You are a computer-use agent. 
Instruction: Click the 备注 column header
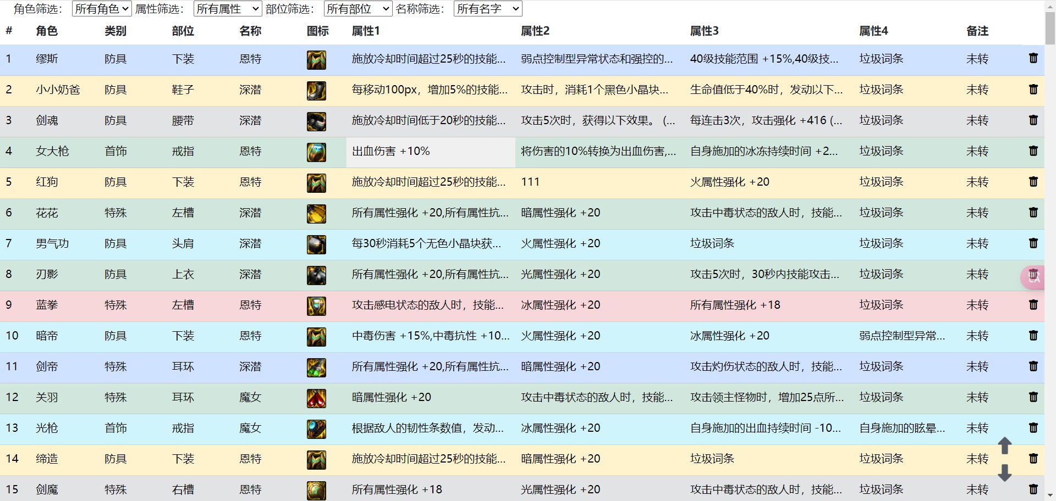[977, 31]
